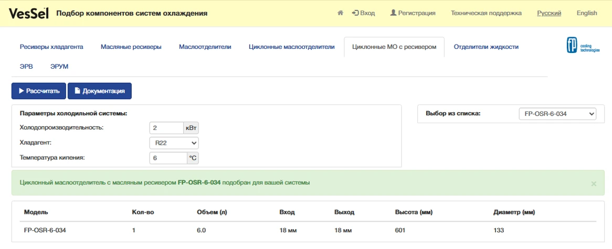Click the Модель column header
Screen dimensions: 612x249
pos(36,212)
